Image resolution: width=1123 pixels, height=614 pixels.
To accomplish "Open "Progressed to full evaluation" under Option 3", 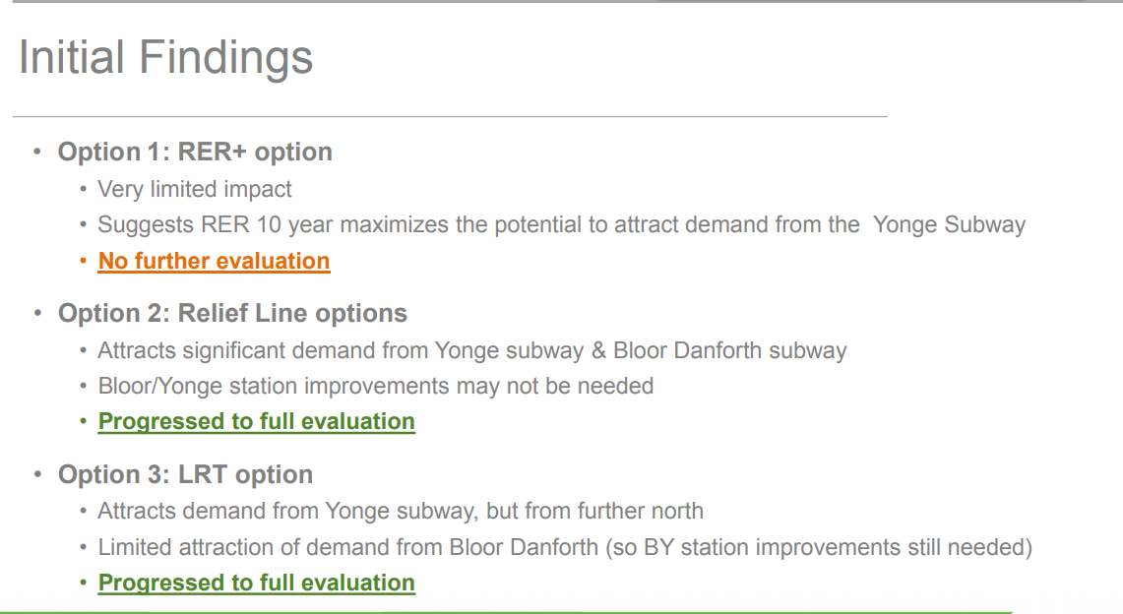I will (x=256, y=583).
